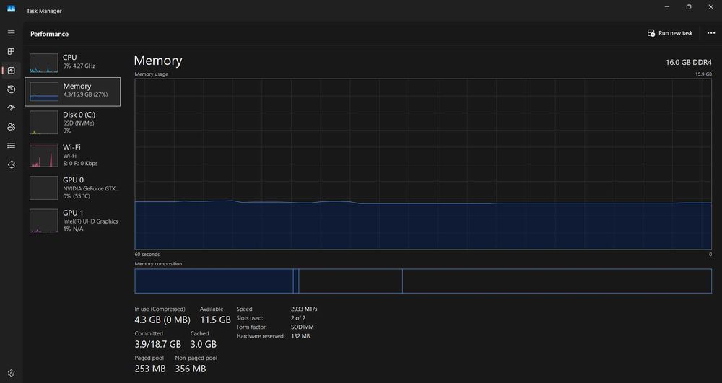Click the Performance page header
The image size is (722, 383).
pyautogui.click(x=49, y=34)
